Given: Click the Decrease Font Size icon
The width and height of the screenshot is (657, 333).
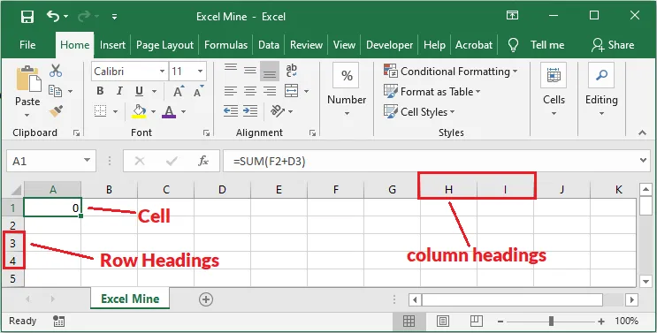Looking at the screenshot, I should click(x=198, y=91).
